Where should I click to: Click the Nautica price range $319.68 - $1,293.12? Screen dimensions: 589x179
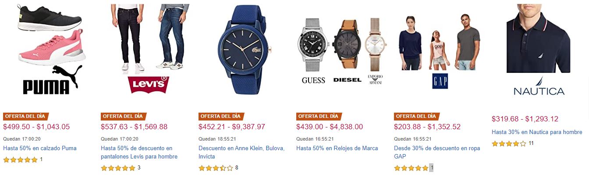pos(525,119)
